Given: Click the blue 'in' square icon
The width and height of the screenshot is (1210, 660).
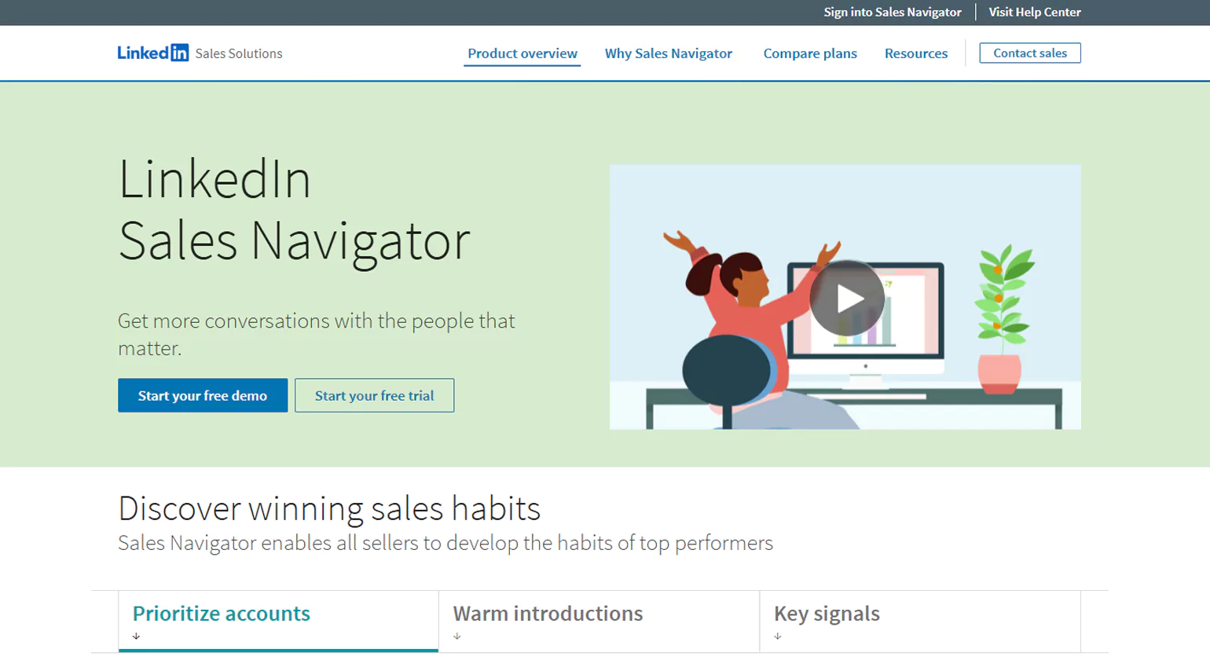Looking at the screenshot, I should 181,53.
